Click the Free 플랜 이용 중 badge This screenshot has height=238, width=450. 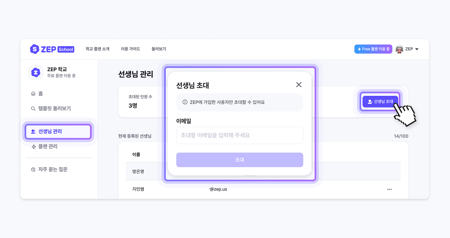point(373,49)
